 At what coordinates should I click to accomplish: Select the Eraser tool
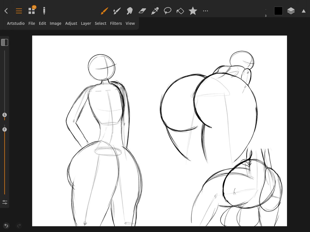point(142,11)
